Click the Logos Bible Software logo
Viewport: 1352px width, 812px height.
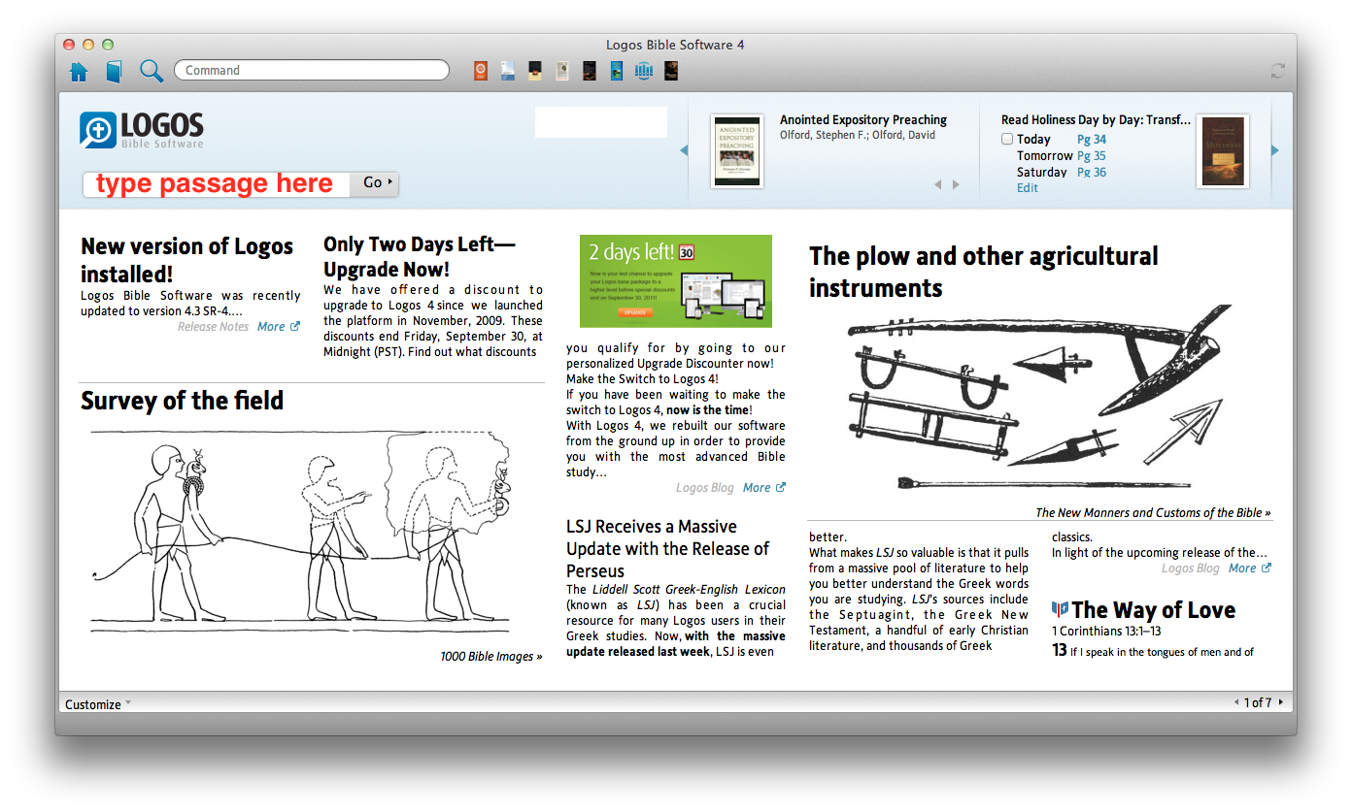click(143, 130)
